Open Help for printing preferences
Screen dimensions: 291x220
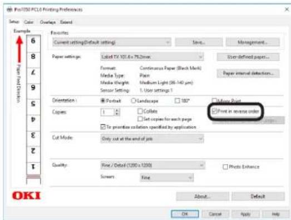point(275,214)
